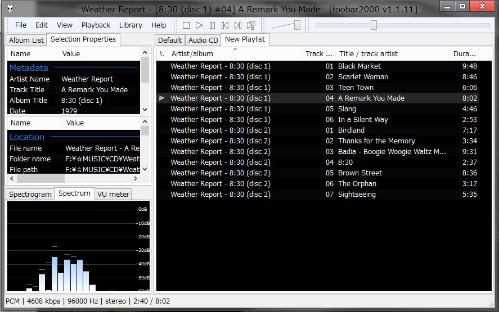Skip to next track icon
Image resolution: width=499 pixels, height=312 pixels.
238,25
